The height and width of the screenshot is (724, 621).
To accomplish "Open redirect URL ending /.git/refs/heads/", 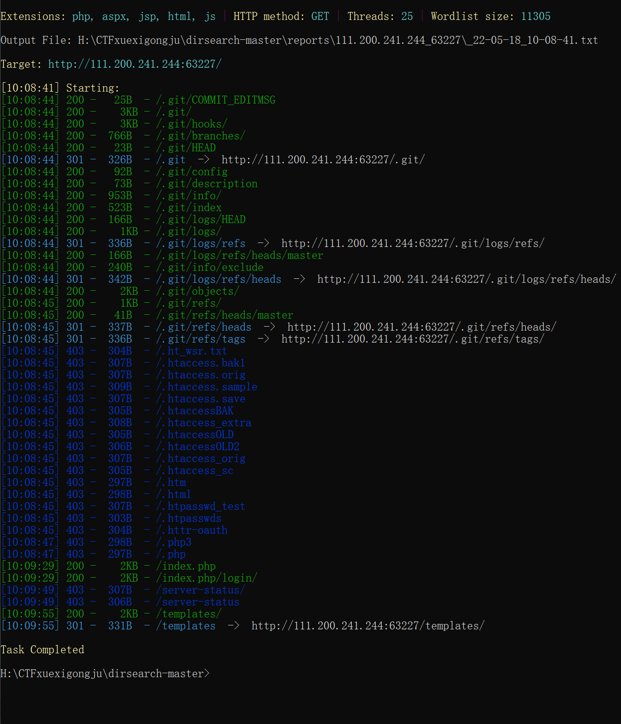I will coord(422,327).
